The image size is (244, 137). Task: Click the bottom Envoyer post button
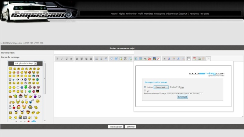click(x=131, y=127)
